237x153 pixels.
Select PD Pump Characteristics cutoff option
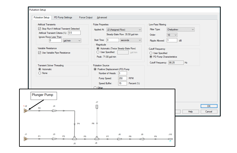[x=151, y=57]
